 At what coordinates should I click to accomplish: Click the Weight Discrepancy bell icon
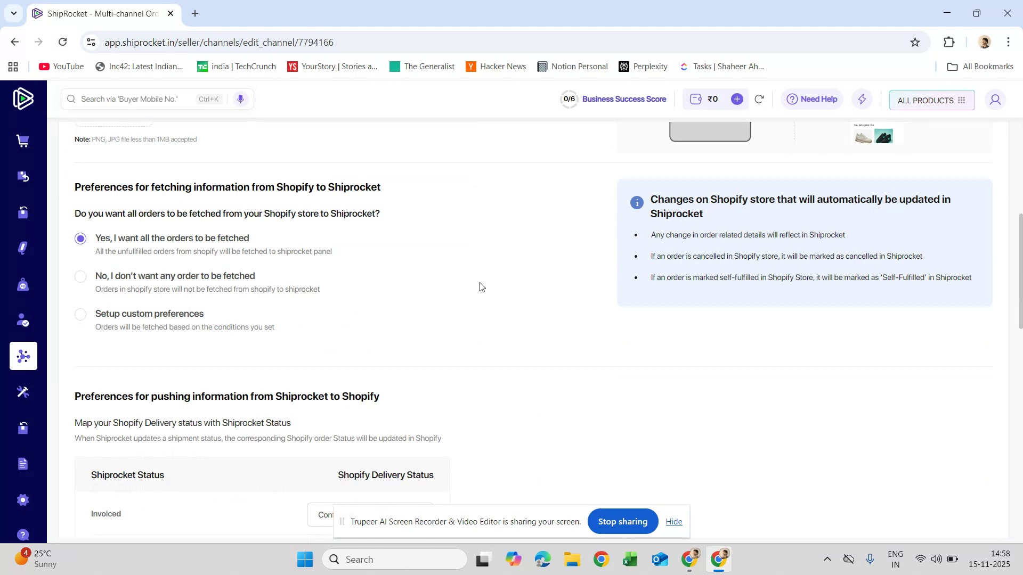(23, 248)
